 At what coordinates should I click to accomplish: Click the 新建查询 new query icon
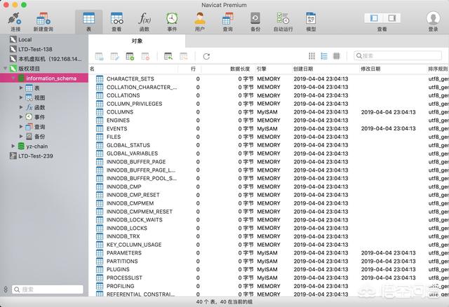[x=43, y=22]
